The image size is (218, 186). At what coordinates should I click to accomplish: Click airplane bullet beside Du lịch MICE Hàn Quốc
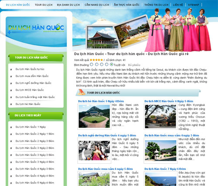(11, 91)
